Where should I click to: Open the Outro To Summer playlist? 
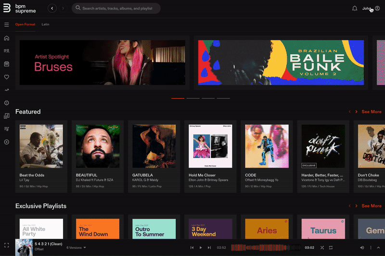[154, 229]
